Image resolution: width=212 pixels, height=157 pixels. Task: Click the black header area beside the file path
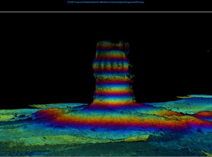(x=178, y=6)
